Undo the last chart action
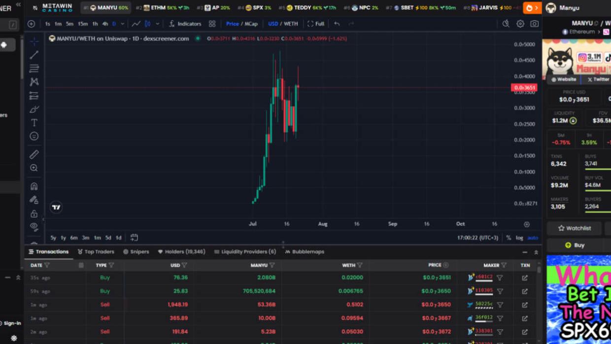This screenshot has height=344, width=611. pos(337,24)
